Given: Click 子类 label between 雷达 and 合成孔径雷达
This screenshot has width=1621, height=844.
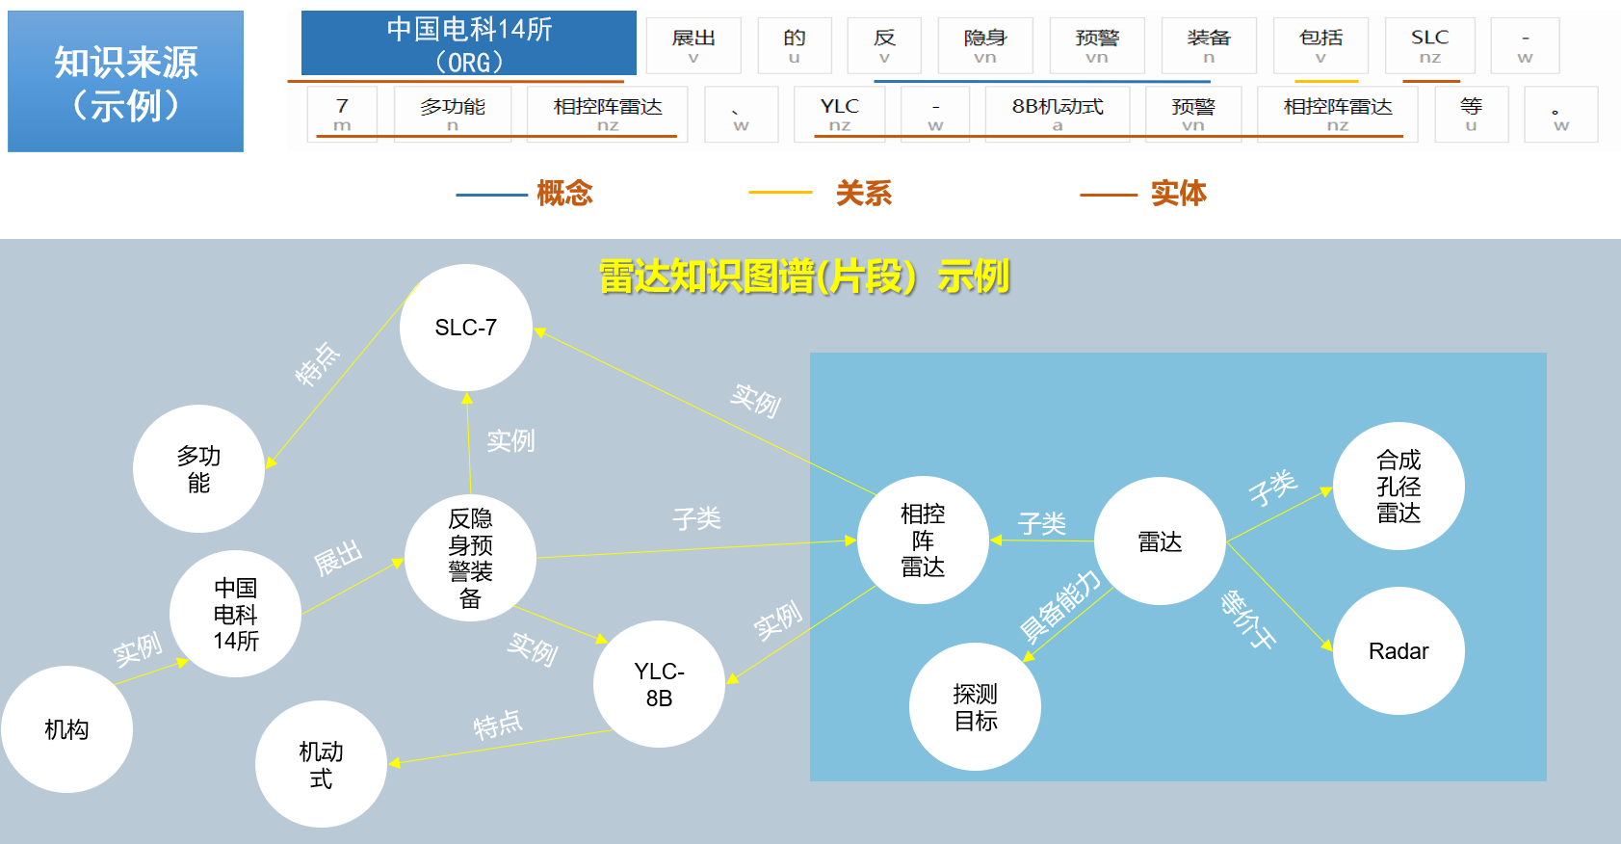Looking at the screenshot, I should (x=1273, y=488).
